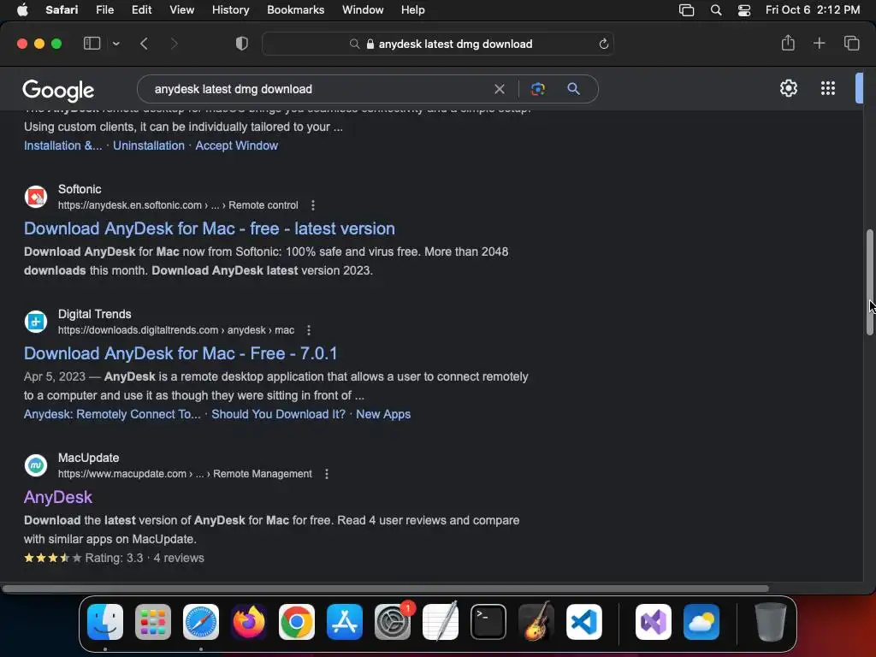Open the Uninstallation sitelink
The image size is (876, 657).
[x=149, y=145]
